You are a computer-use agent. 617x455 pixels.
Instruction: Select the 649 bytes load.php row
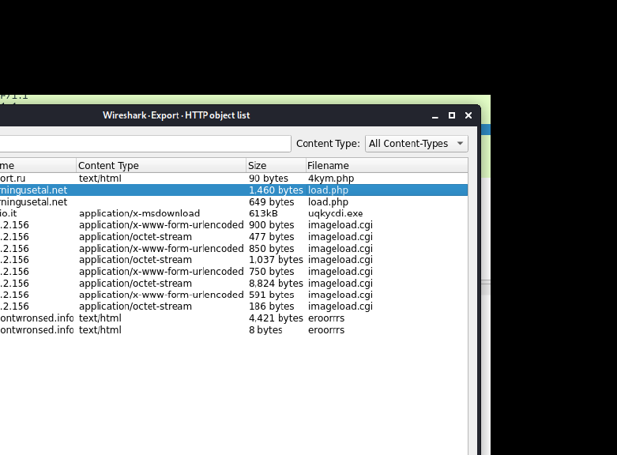234,202
